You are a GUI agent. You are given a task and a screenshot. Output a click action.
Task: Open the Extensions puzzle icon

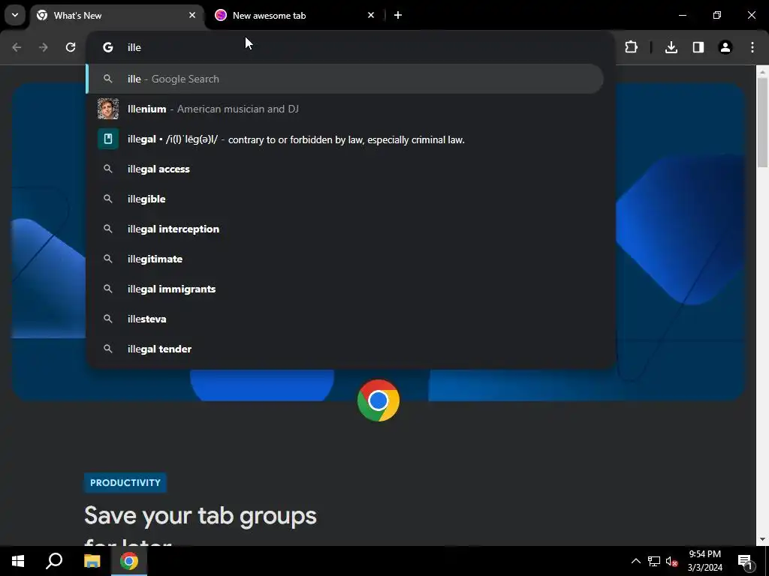pyautogui.click(x=631, y=47)
